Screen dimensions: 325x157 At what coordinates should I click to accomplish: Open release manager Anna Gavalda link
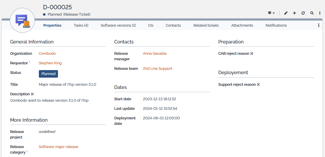coord(155,54)
